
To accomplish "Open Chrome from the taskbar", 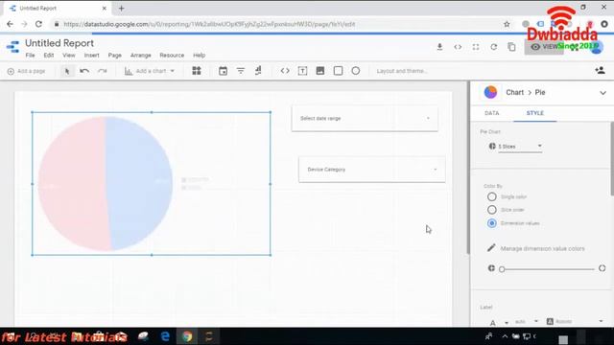I will pyautogui.click(x=187, y=336).
